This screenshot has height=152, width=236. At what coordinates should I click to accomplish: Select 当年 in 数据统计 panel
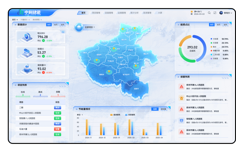(x=62, y=25)
